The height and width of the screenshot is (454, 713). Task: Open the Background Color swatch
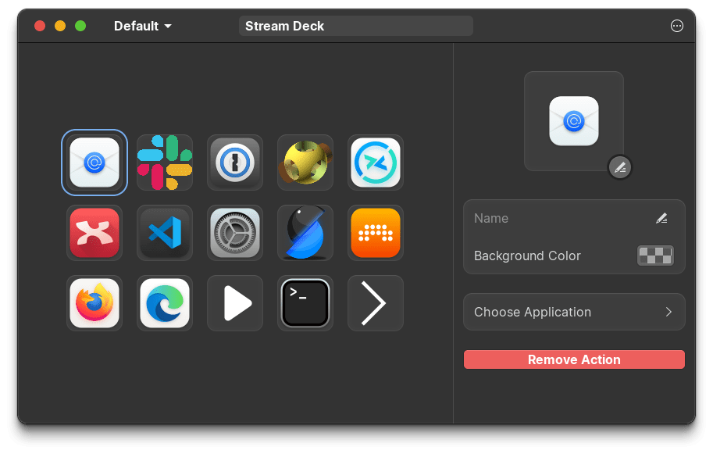click(x=655, y=256)
